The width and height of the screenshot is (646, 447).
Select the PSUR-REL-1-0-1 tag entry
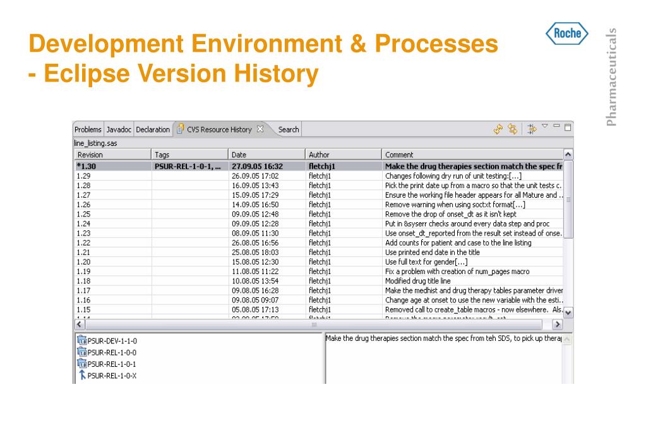112,364
